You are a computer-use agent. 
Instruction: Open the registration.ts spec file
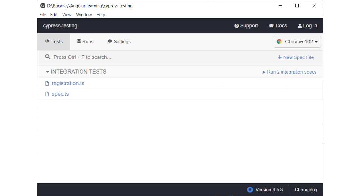(x=68, y=83)
